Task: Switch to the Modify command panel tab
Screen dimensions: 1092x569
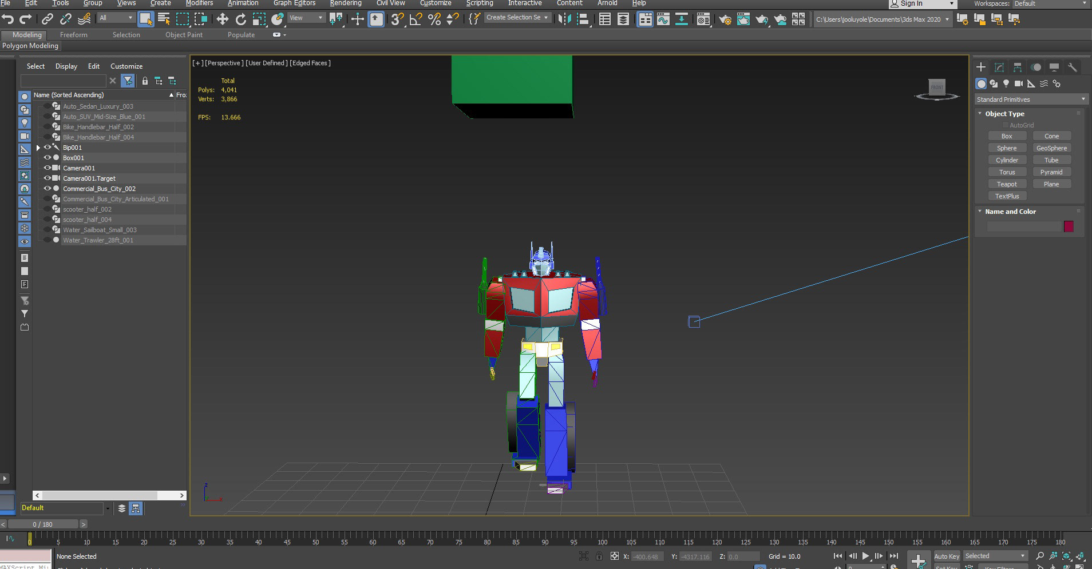Action: [999, 67]
